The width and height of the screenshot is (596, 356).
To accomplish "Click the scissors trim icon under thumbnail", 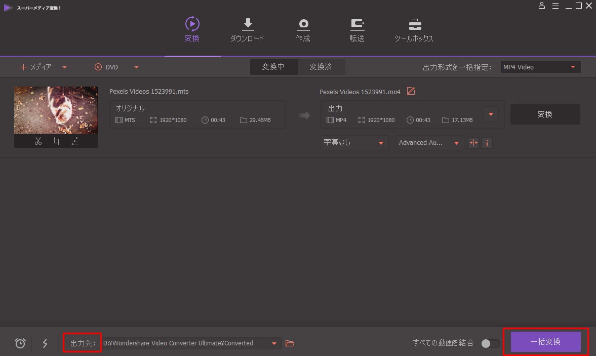I will [x=38, y=141].
